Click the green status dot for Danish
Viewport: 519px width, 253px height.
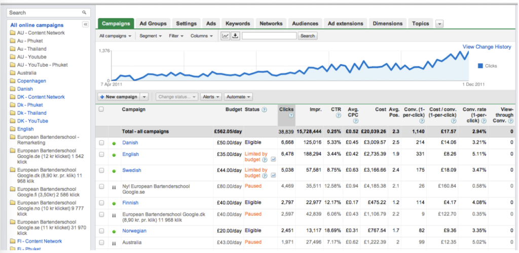point(114,143)
